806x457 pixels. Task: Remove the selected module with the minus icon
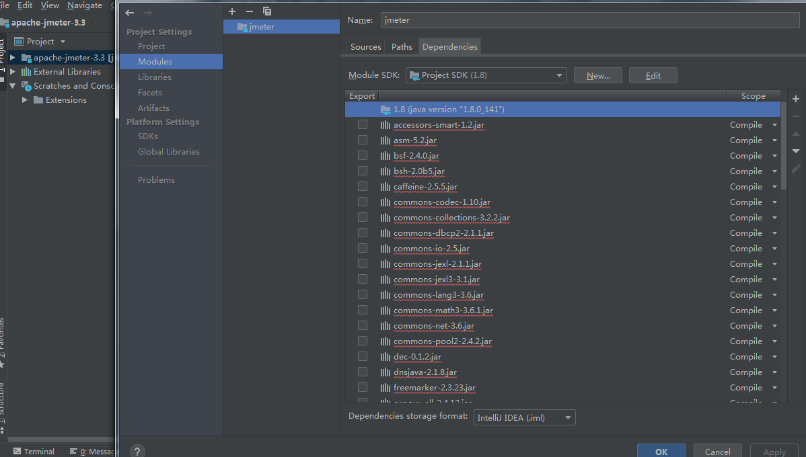pos(250,11)
